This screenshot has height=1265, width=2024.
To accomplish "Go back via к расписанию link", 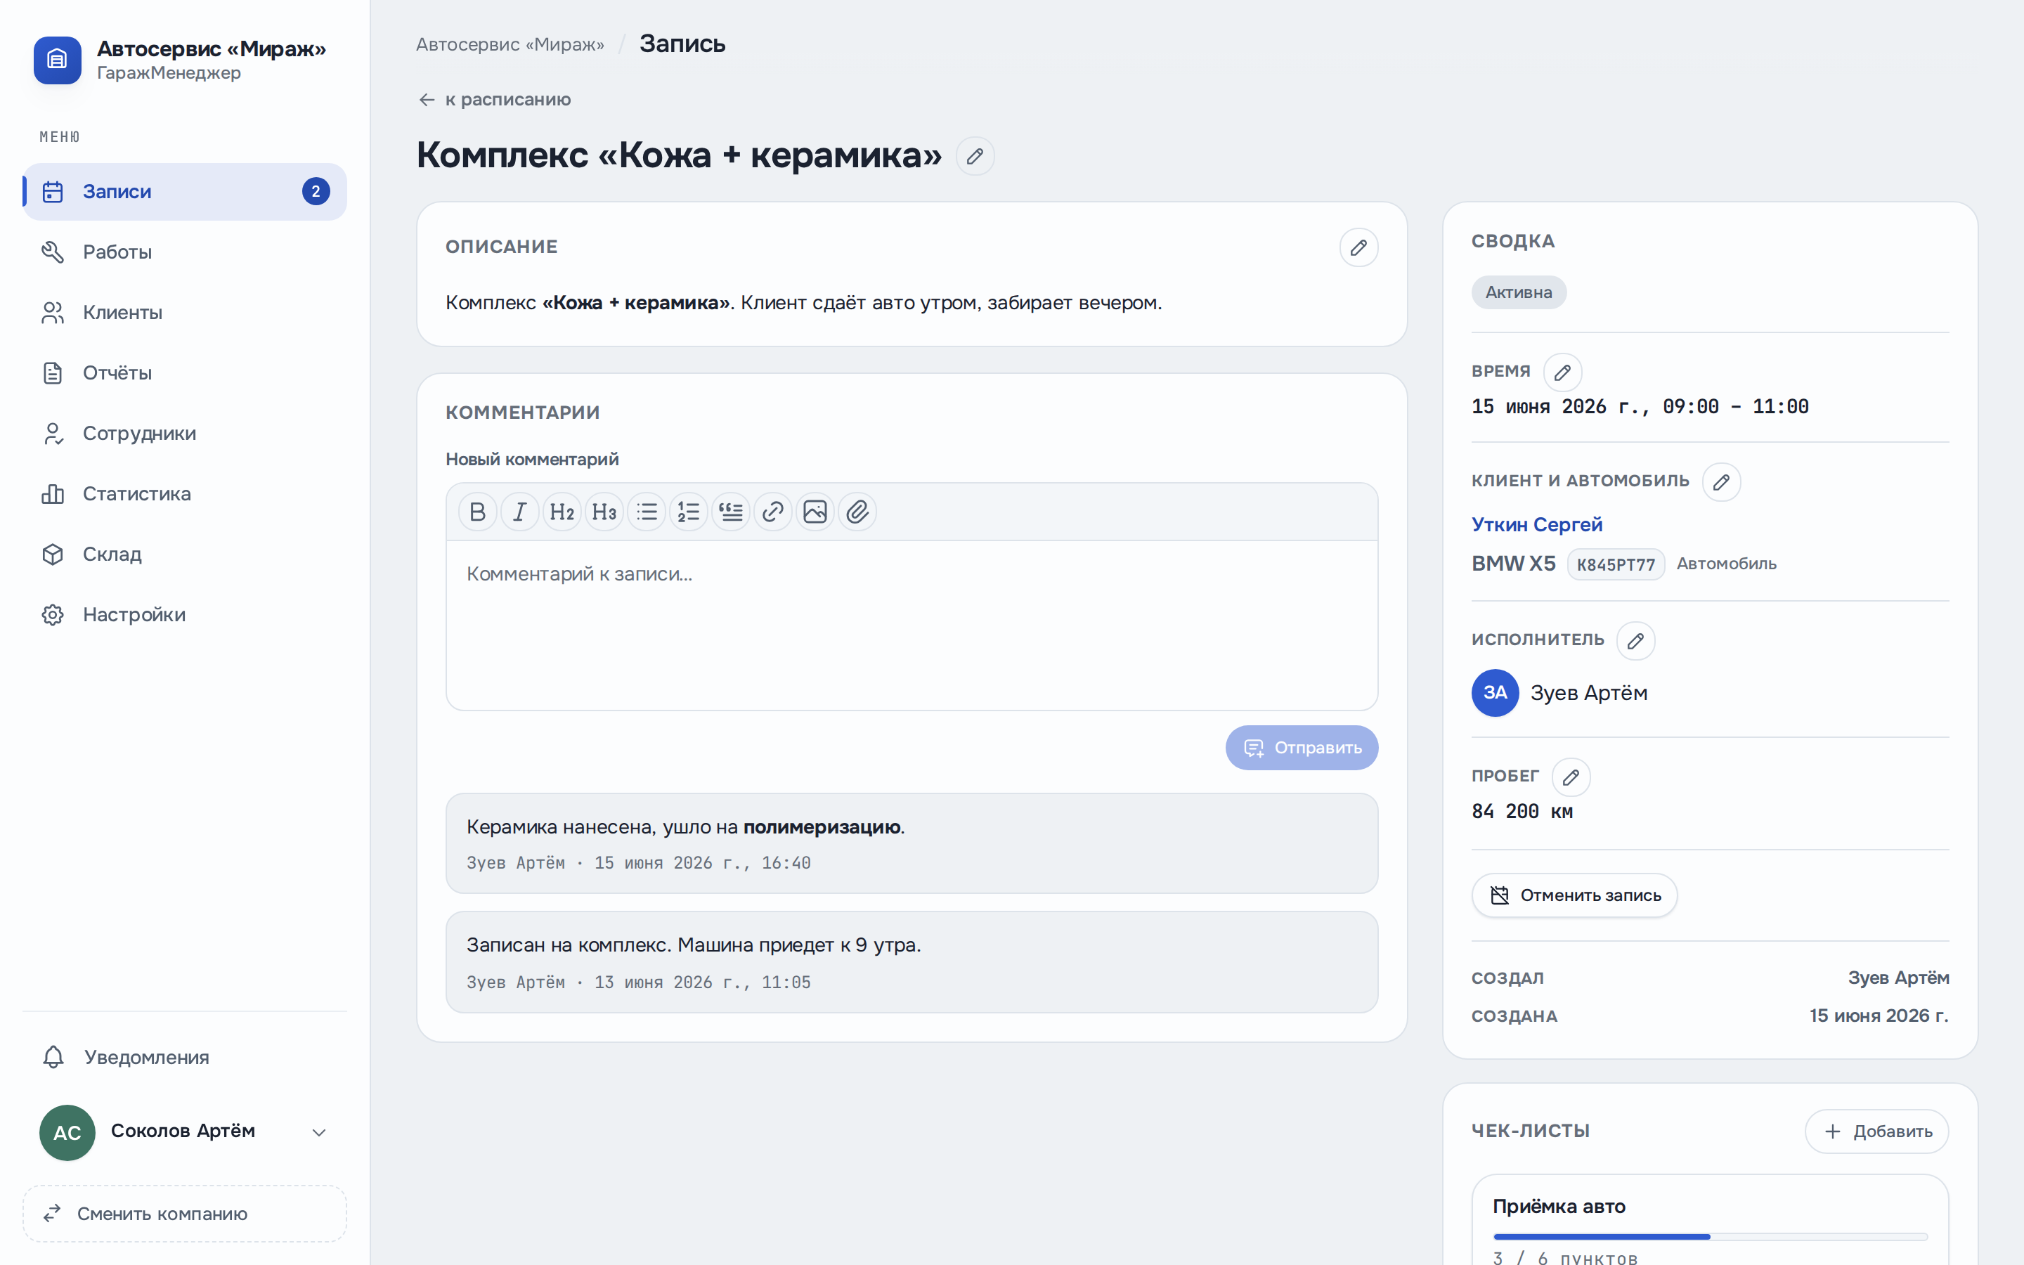I will (x=494, y=100).
